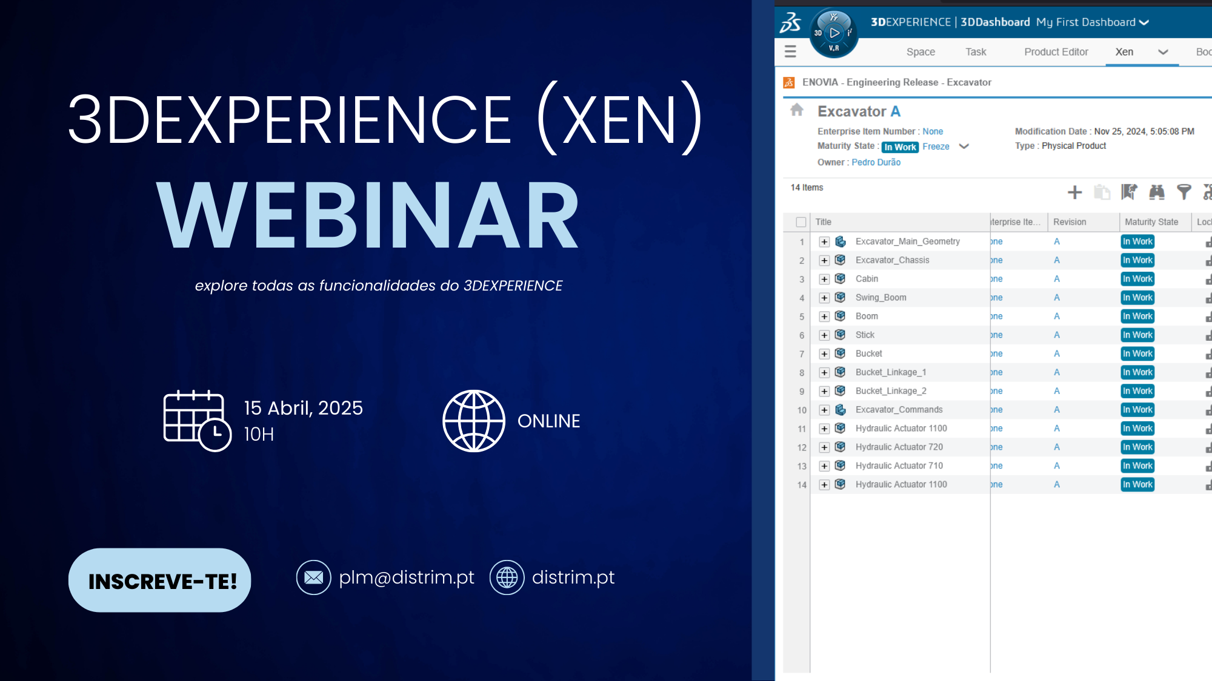Expand the Hydraulic Actuator 720 row
Screen dimensions: 1212x681
tap(824, 448)
